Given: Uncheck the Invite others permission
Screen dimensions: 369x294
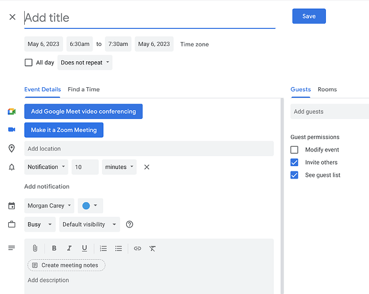Looking at the screenshot, I should point(294,163).
